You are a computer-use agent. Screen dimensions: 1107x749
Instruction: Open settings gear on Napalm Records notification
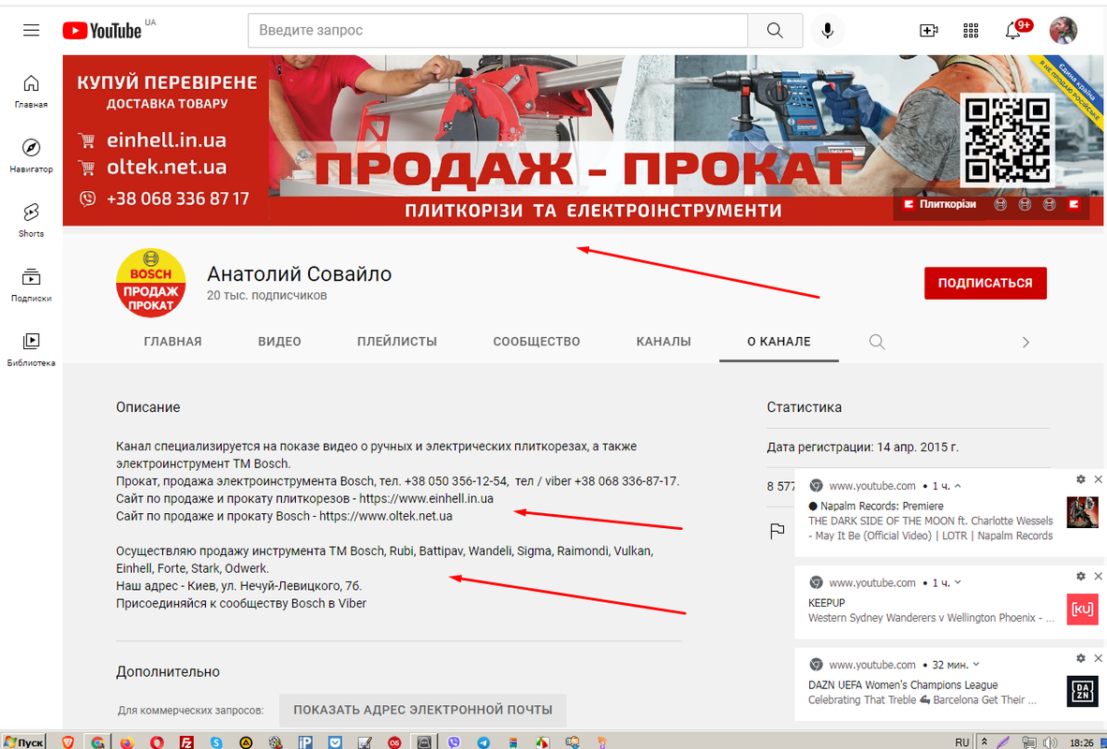1080,479
